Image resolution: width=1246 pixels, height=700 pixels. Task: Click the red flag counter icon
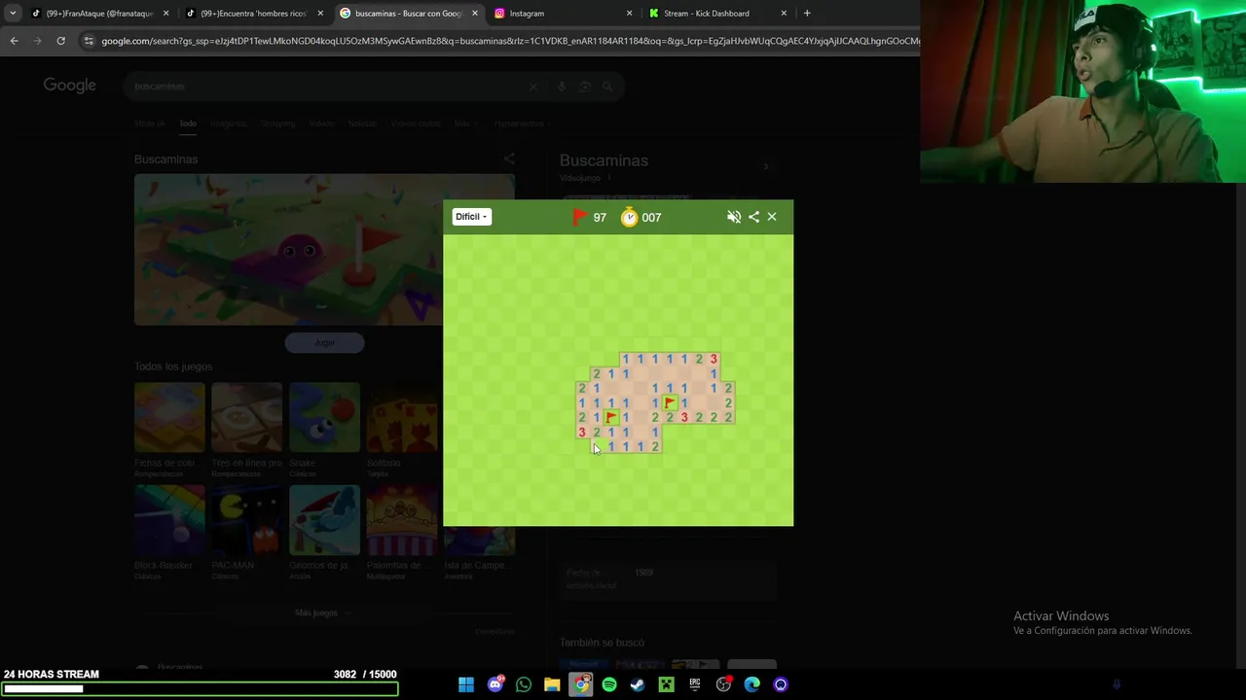pos(580,217)
